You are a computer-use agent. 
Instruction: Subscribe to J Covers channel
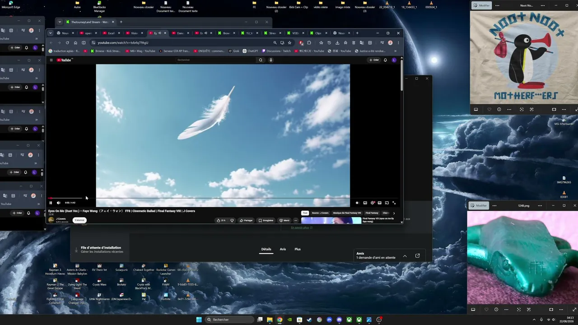(x=79, y=220)
